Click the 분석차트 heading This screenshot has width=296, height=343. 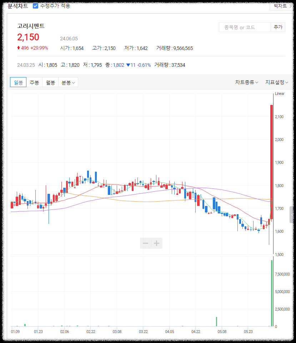(x=18, y=6)
